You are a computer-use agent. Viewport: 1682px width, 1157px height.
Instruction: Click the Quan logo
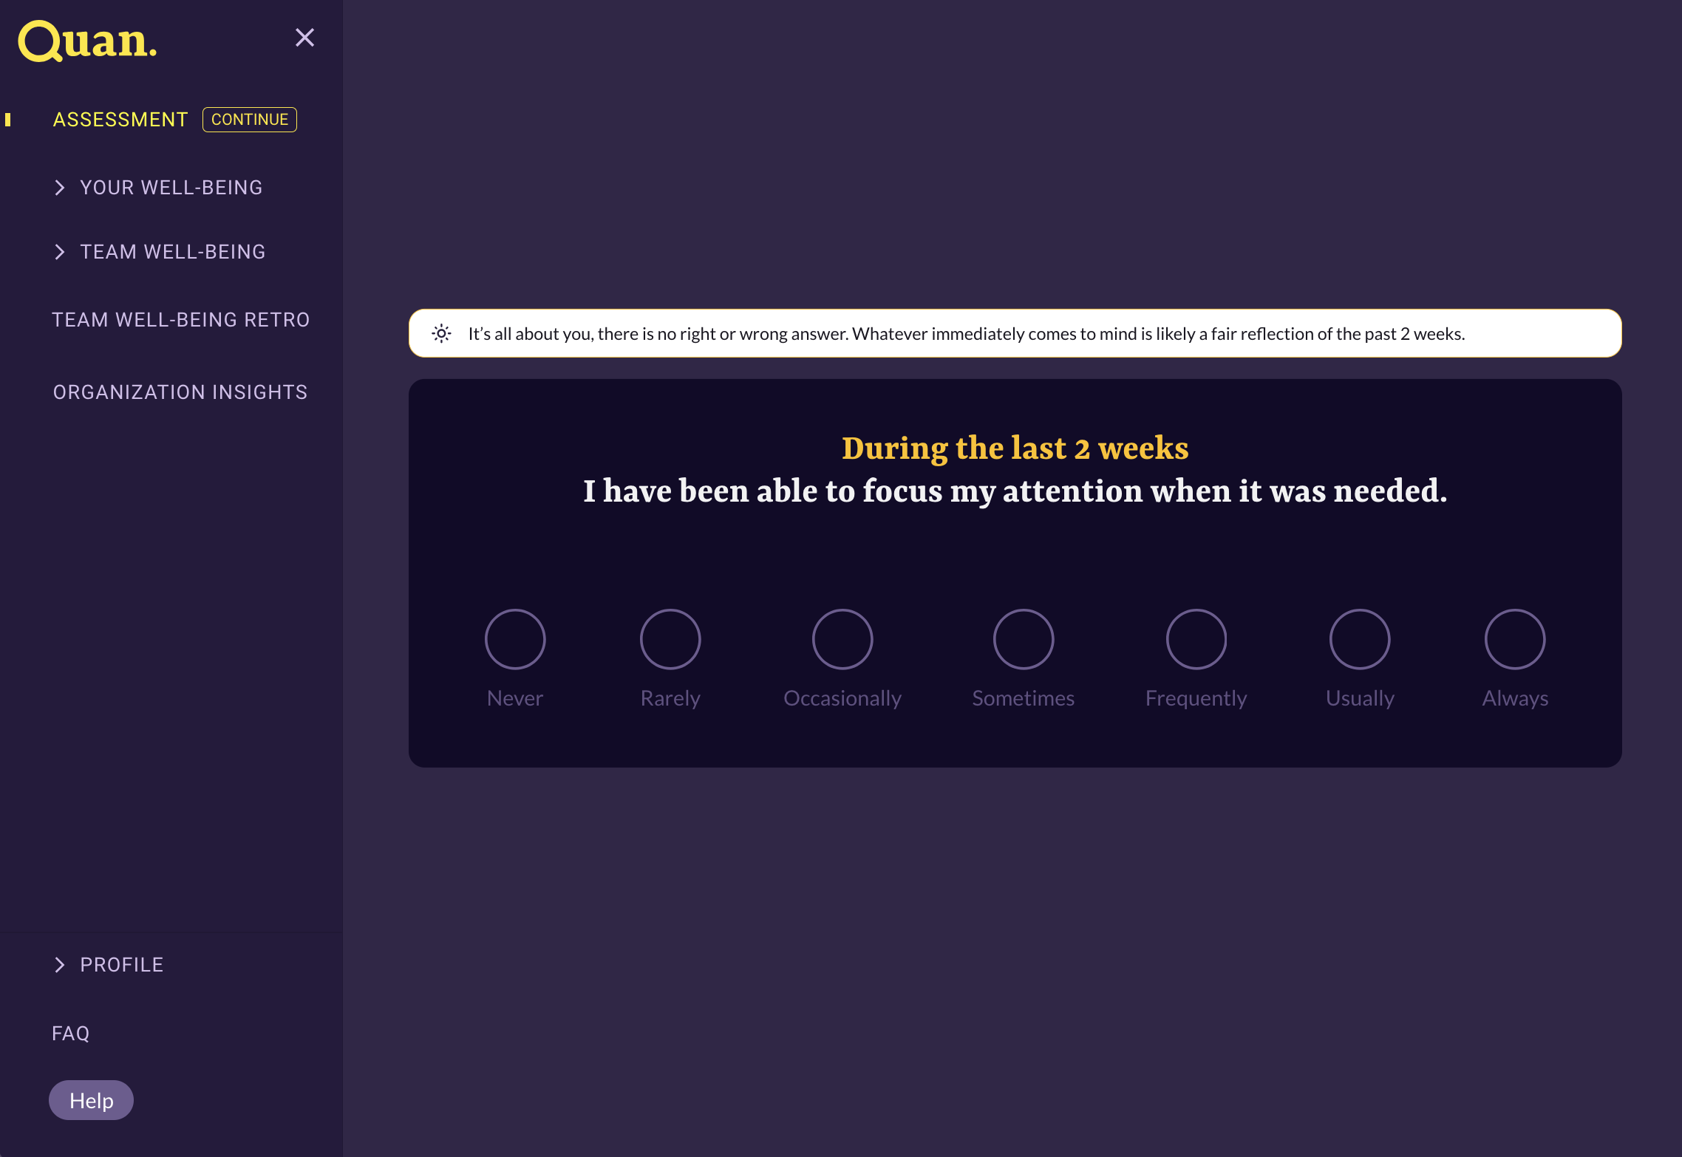pyautogui.click(x=87, y=41)
